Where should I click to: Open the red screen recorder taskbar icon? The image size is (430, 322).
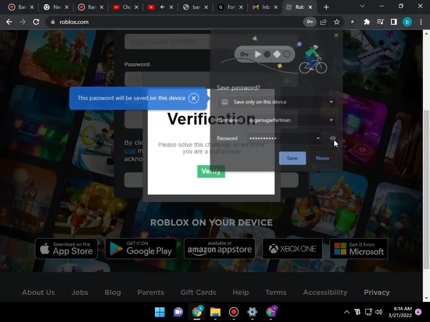233,312
